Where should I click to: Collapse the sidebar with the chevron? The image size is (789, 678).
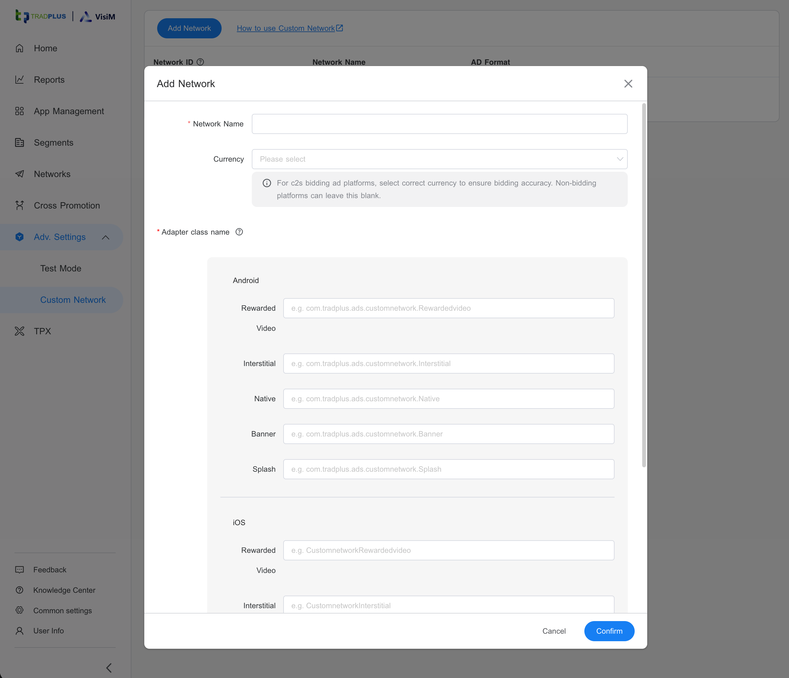[109, 668]
